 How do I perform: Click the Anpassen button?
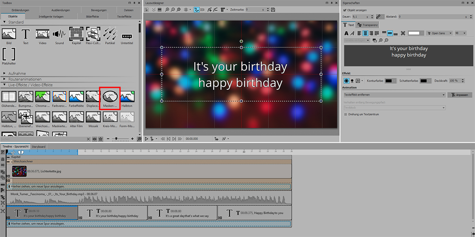459,95
